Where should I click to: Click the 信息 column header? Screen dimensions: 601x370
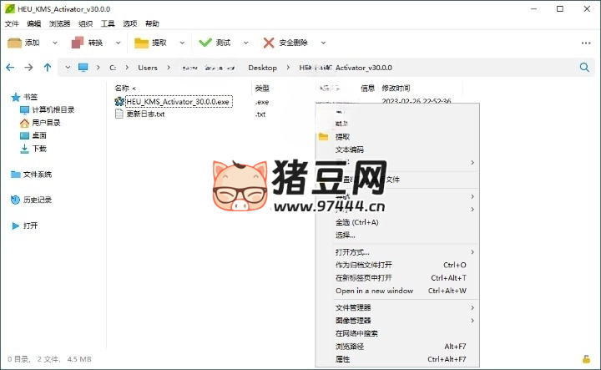click(367, 89)
